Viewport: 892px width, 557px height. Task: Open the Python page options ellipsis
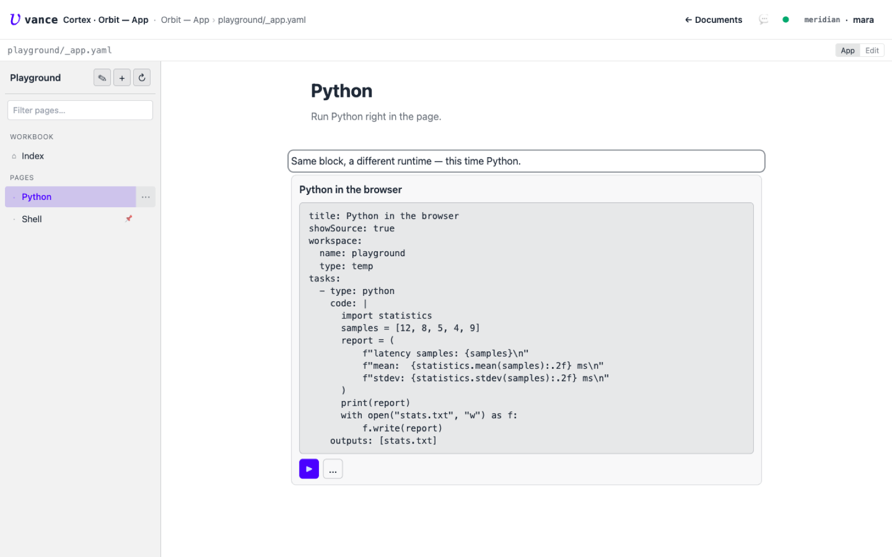coord(146,197)
